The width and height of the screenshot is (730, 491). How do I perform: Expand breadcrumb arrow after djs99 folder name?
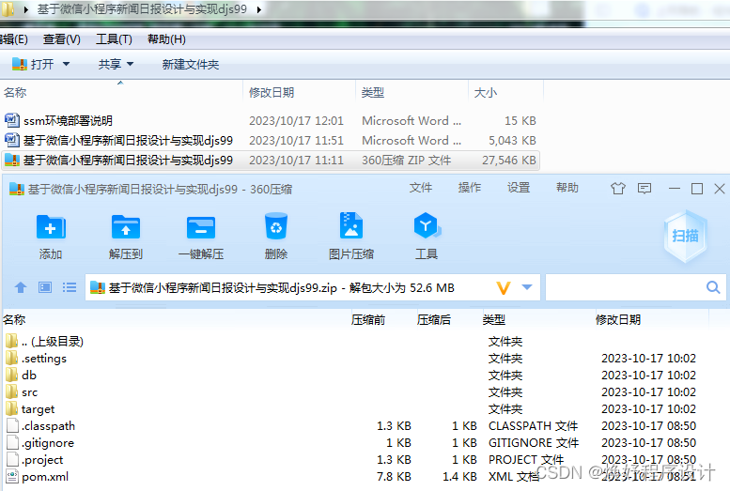(259, 8)
